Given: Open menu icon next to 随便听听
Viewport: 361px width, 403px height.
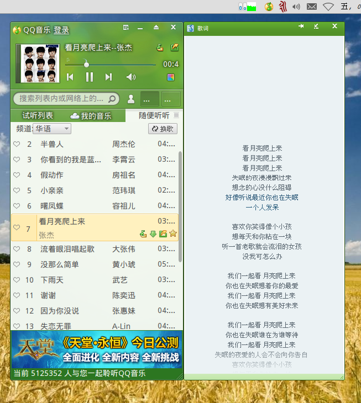Looking at the screenshot, I should tap(176, 115).
